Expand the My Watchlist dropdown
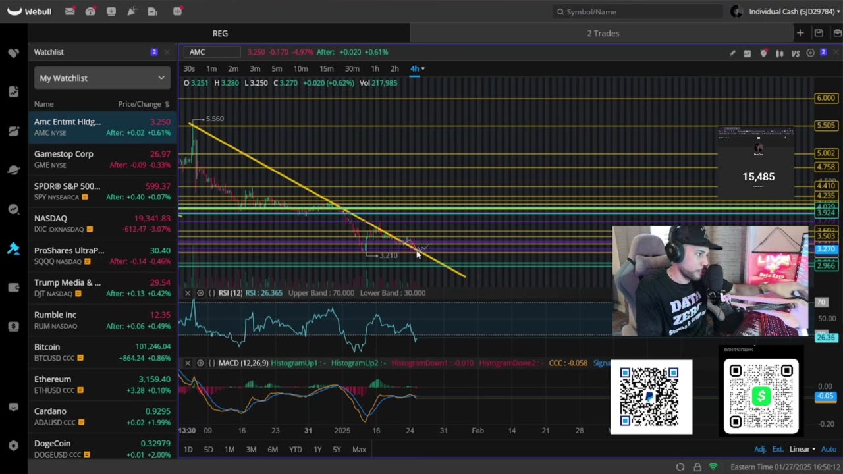 102,78
